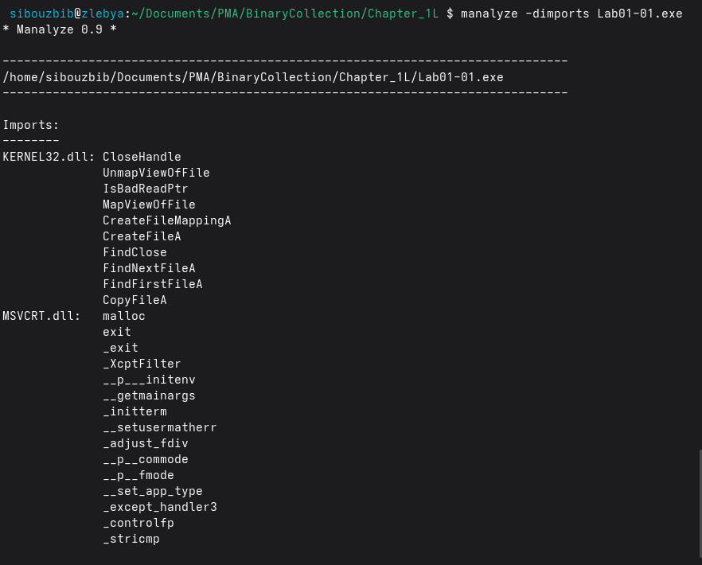Click the '__setusermatherr' import entry
Viewport: 702px width, 565px height.
tap(159, 427)
